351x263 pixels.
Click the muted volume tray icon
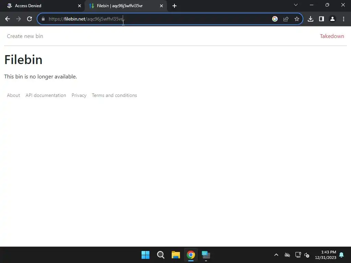tap(307, 255)
